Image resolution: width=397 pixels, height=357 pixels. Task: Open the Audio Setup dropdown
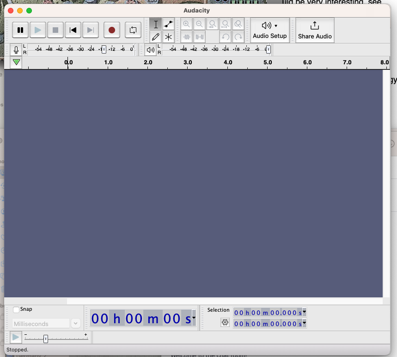pos(270,30)
